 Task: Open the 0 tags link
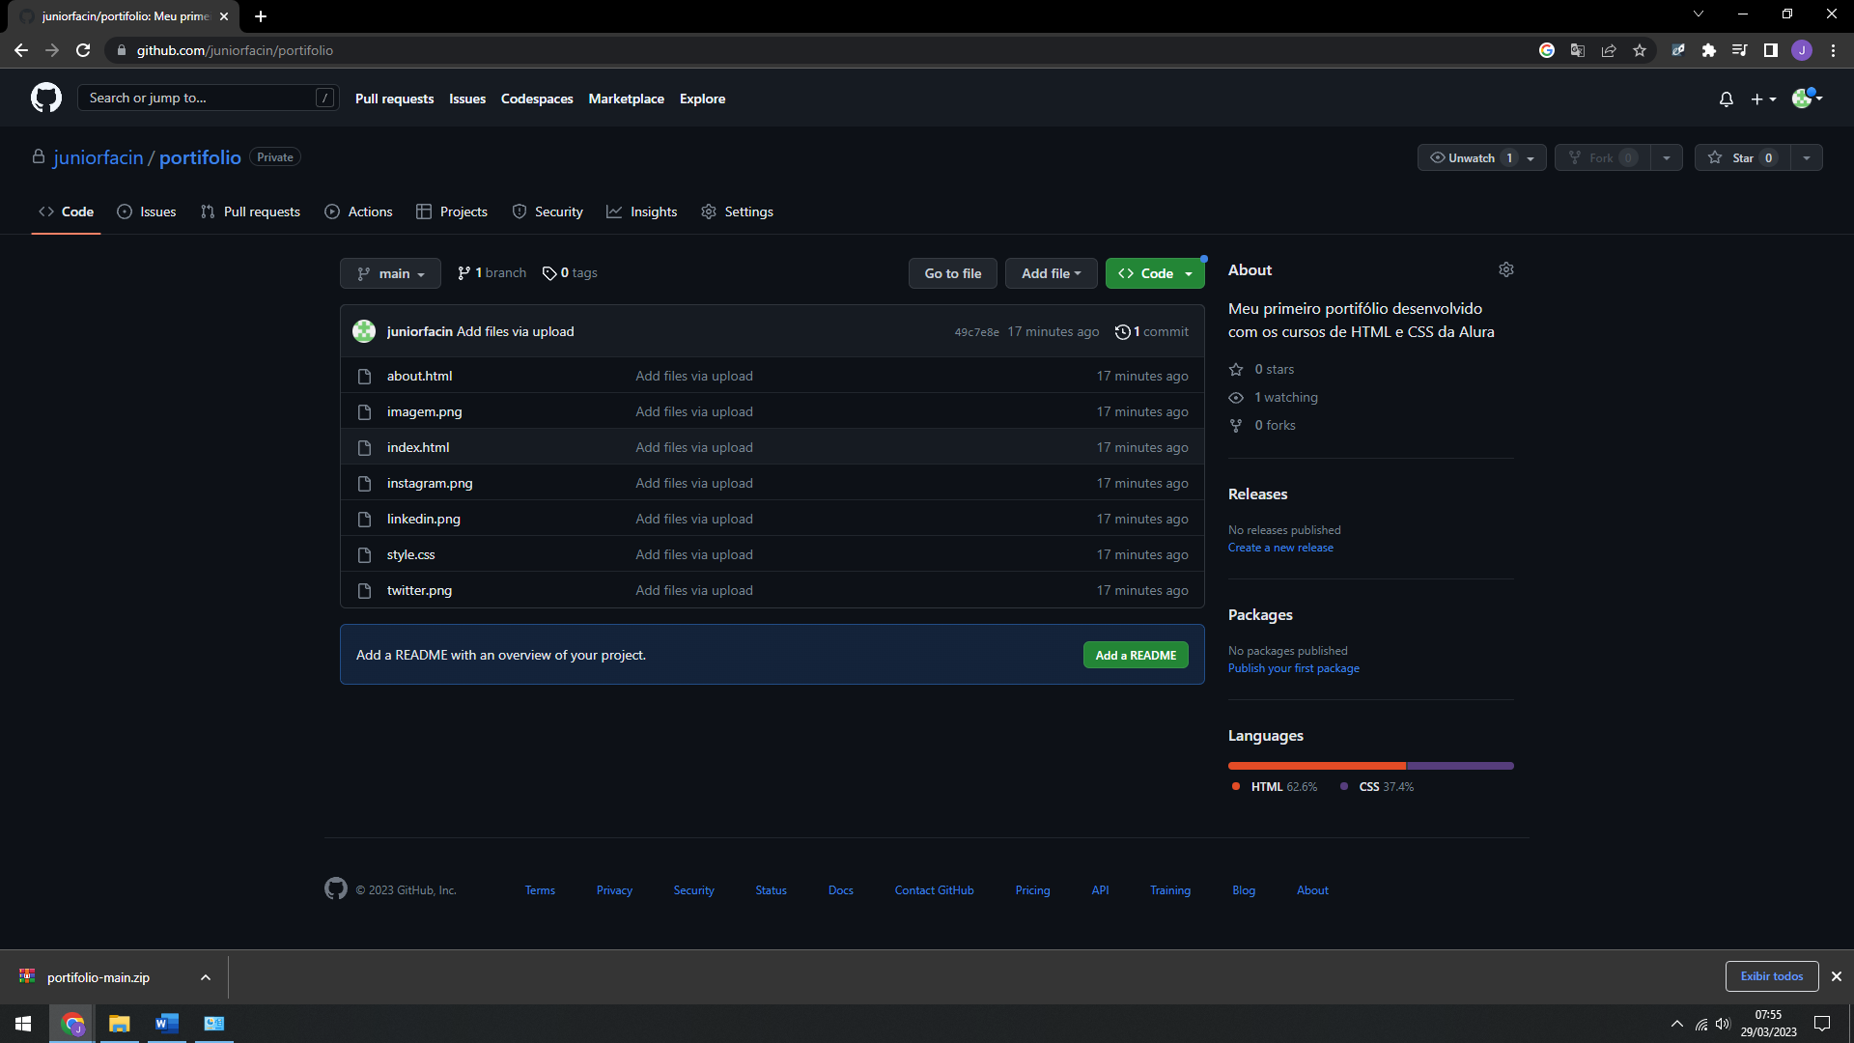click(x=570, y=273)
